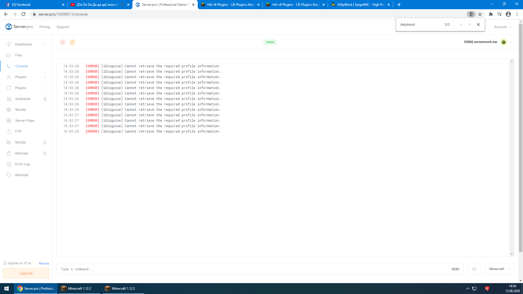Viewport: 523px width, 294px height.
Task: Click the Backups lock icon
Action: click(45, 153)
